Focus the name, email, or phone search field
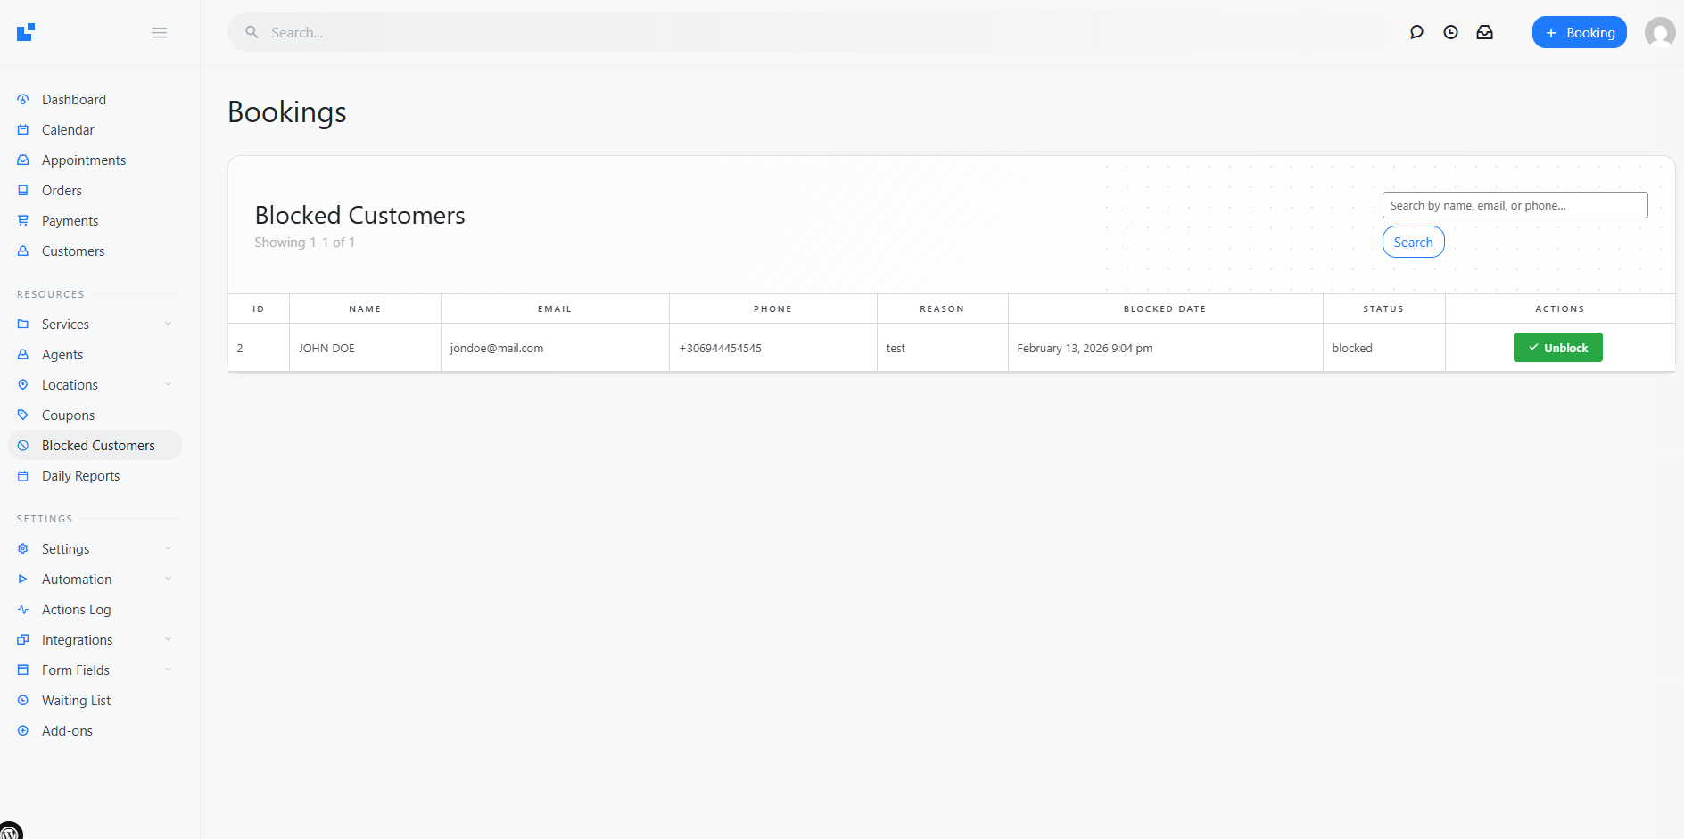 (1515, 206)
